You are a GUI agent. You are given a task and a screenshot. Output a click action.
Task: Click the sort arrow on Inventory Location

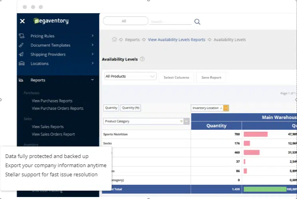(x=221, y=108)
